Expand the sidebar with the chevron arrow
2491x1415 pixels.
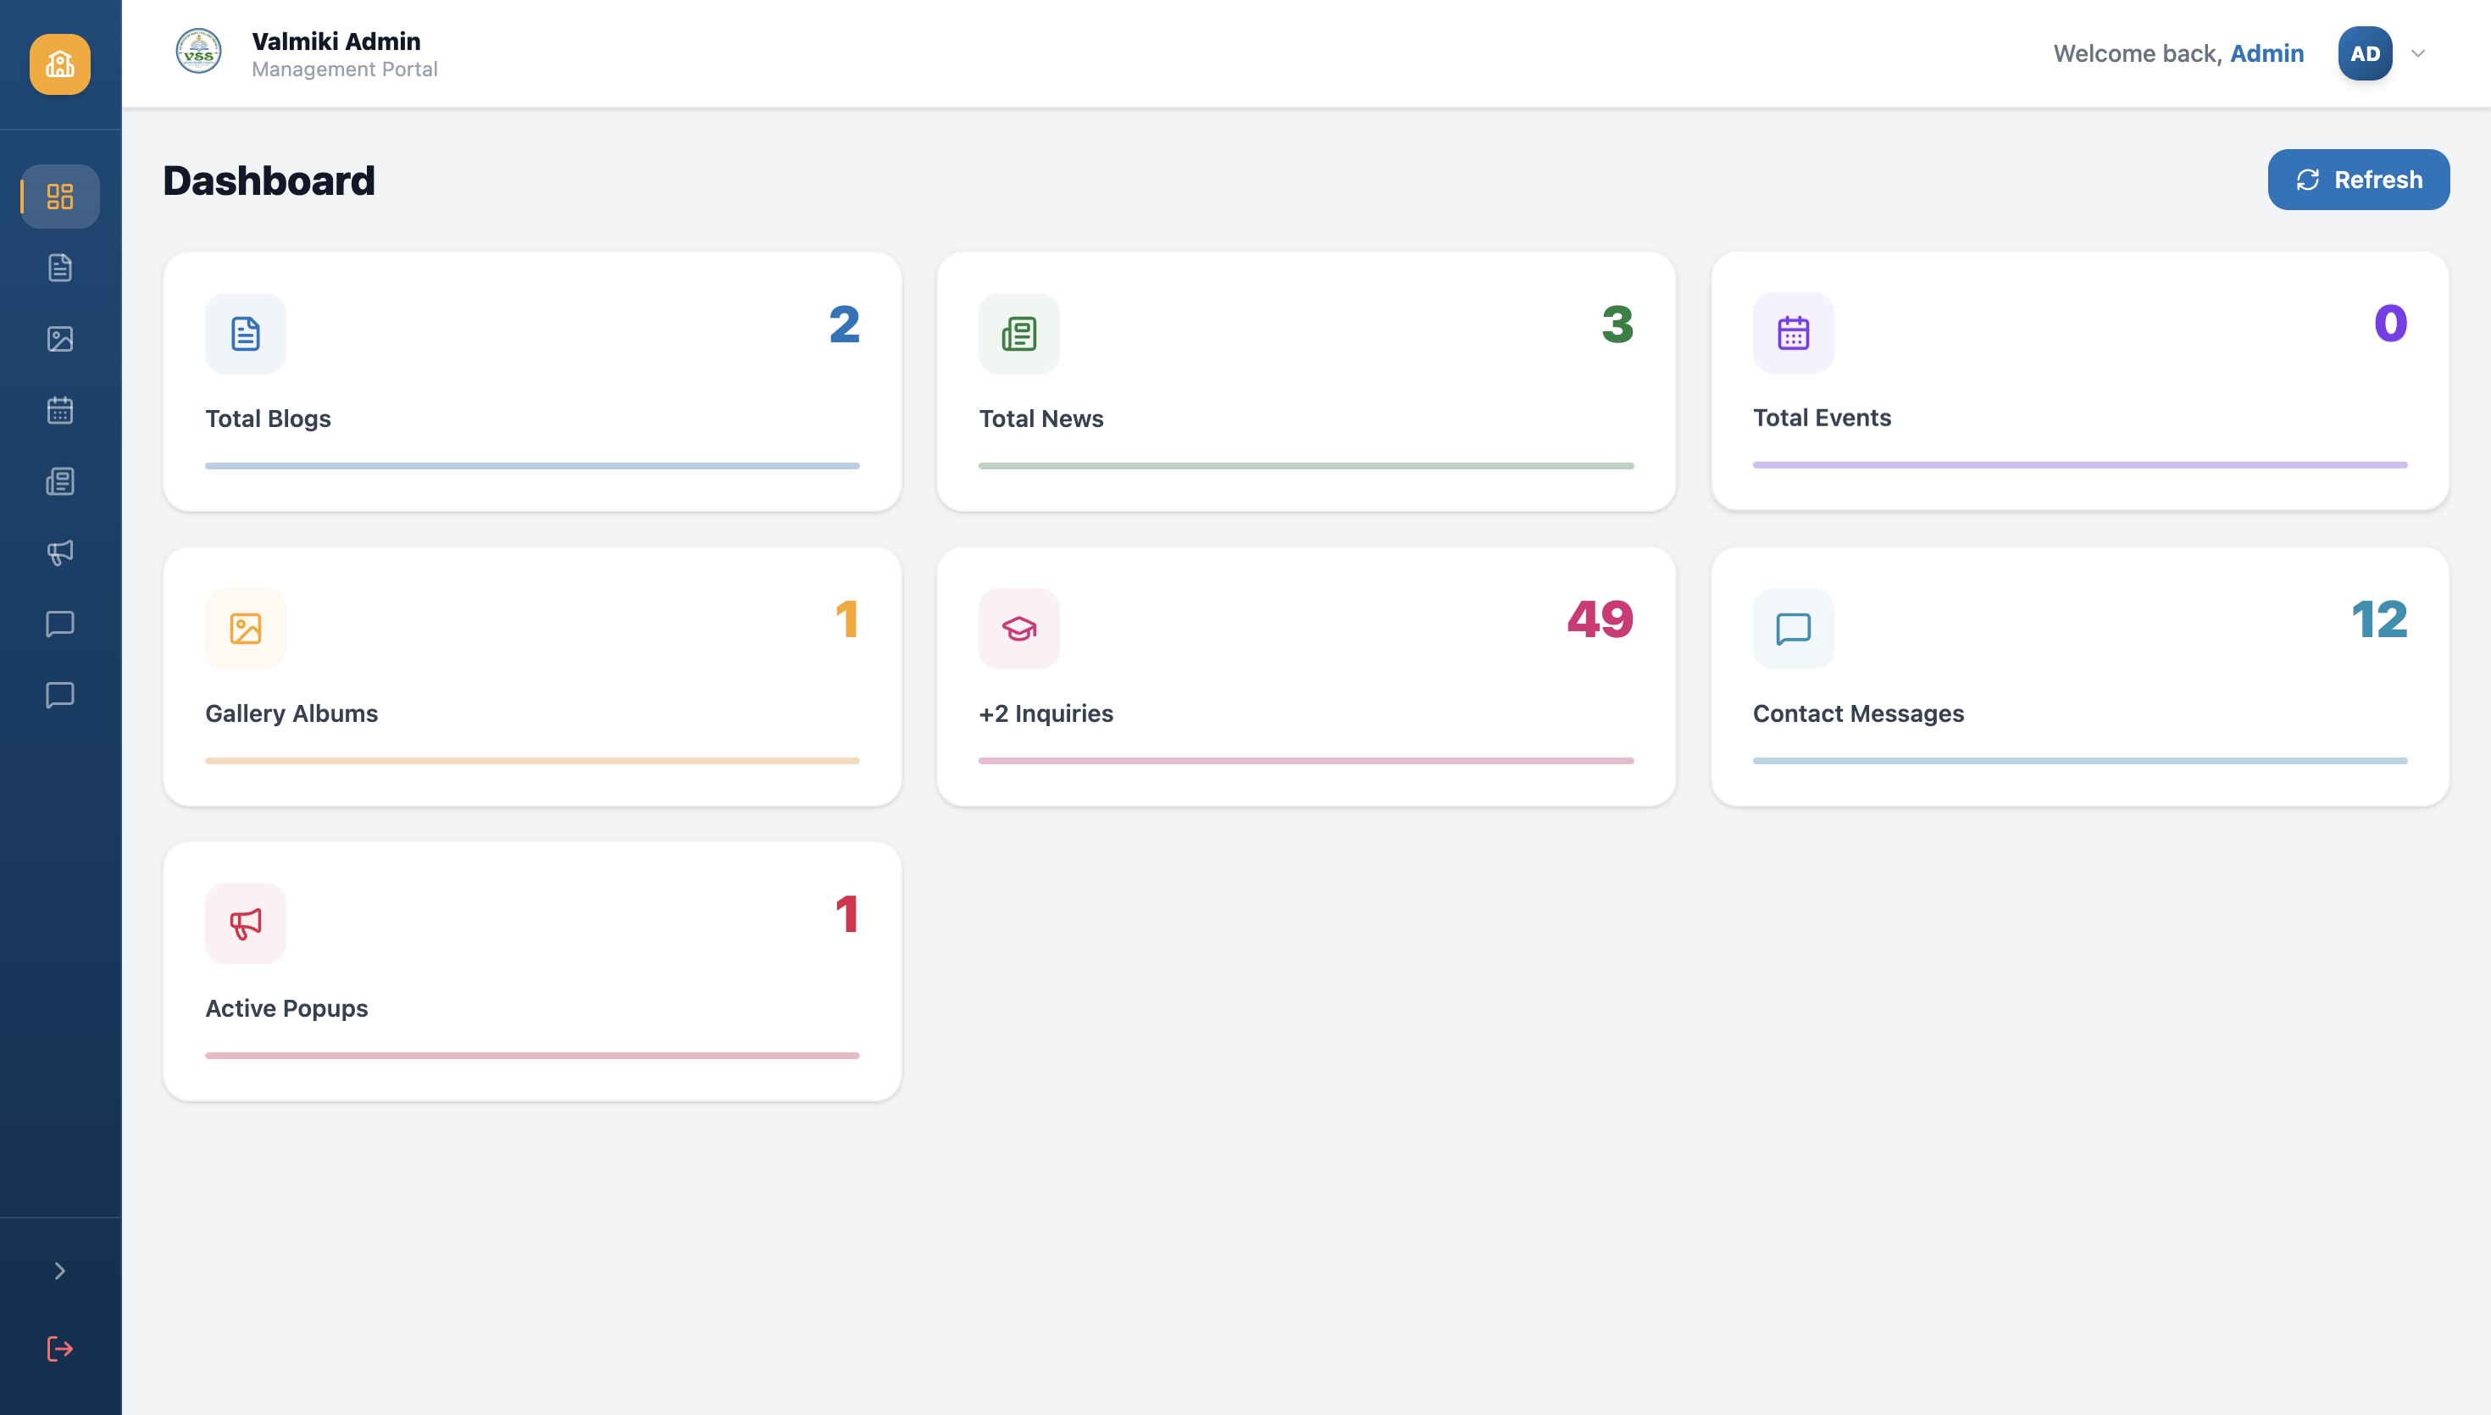[x=60, y=1271]
